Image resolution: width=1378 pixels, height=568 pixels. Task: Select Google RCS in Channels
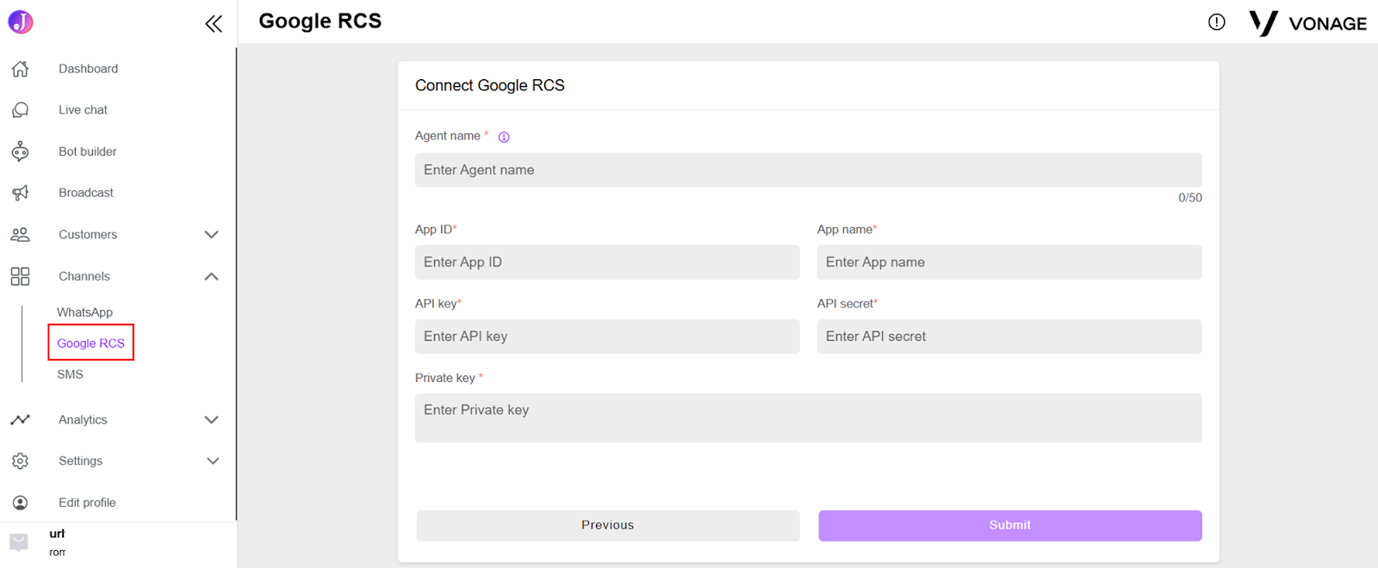(90, 343)
